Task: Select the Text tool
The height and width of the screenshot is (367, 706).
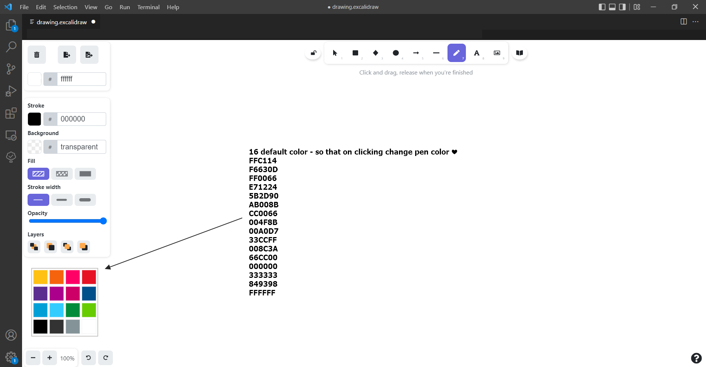Action: pyautogui.click(x=477, y=53)
